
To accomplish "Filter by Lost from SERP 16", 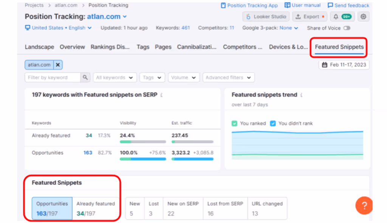I will pos(225,208).
